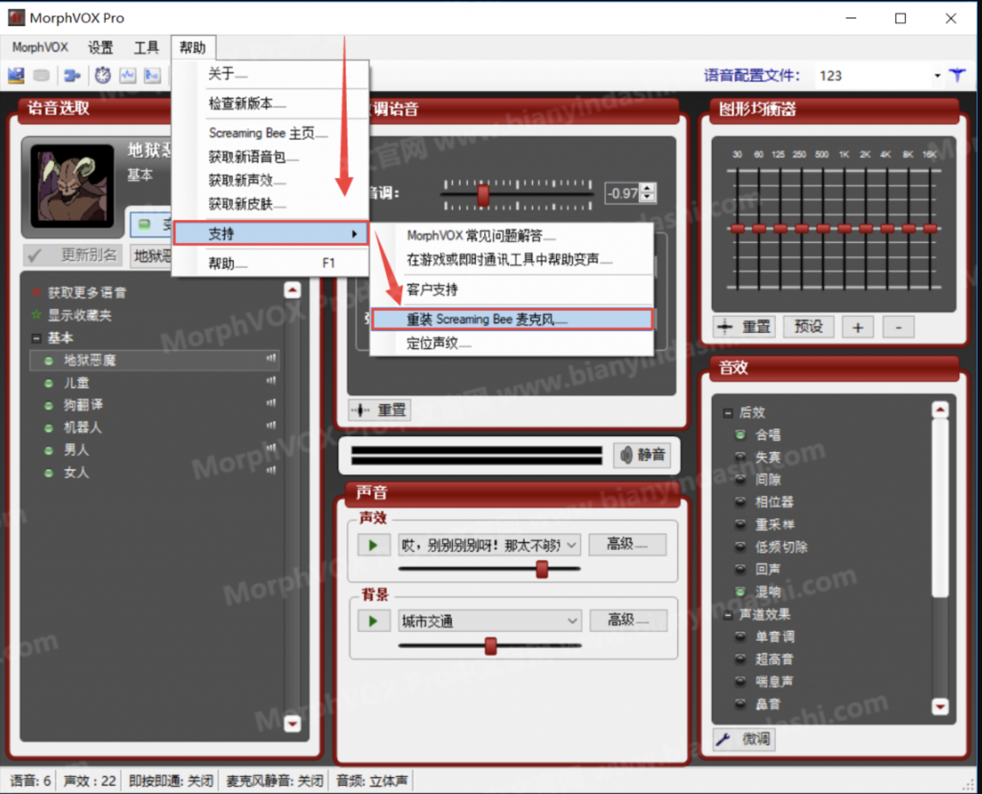Open the MorphVOX menu
Screen dimensions: 982x794
(40, 47)
